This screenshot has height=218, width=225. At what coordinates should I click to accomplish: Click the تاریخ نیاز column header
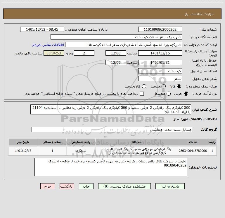(x=23, y=142)
